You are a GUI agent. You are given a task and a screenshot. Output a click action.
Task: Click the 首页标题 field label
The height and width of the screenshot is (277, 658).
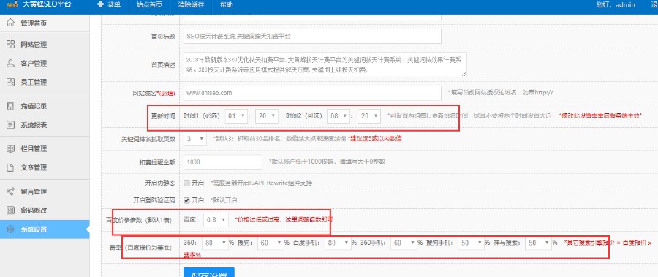[x=163, y=36]
